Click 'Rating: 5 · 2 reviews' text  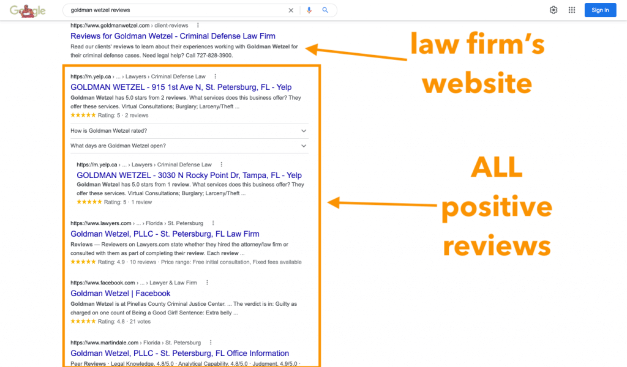(122, 116)
